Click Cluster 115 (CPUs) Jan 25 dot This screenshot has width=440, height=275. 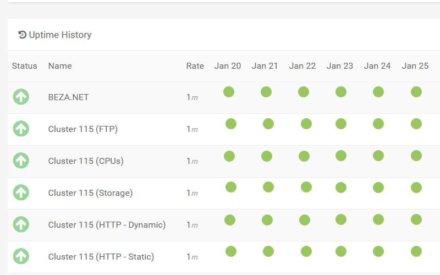point(416,156)
